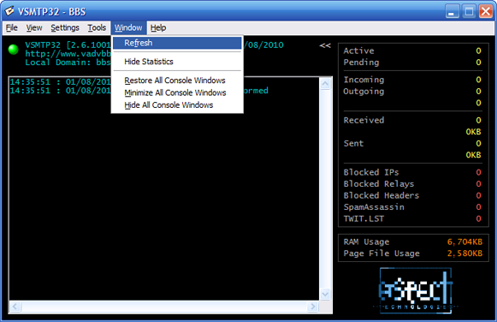Click the VSMTP32 title bar app icon
The image size is (497, 322).
9,11
